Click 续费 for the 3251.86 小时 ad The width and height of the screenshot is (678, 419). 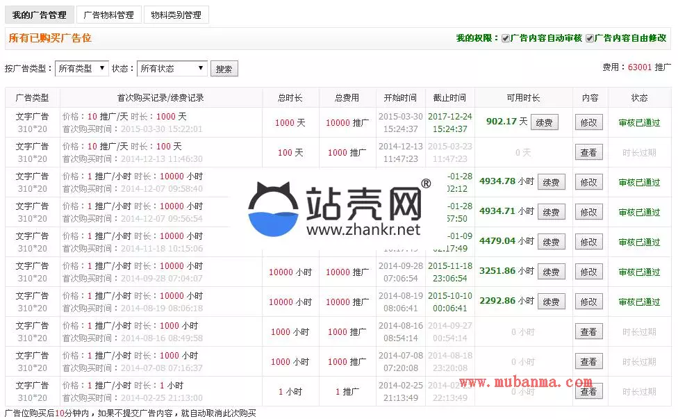pyautogui.click(x=551, y=272)
